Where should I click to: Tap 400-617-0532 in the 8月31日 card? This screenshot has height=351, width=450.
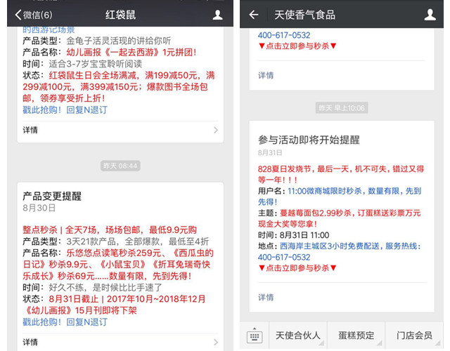pos(284,257)
